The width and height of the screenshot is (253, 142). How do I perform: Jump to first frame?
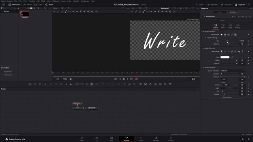[116, 79]
